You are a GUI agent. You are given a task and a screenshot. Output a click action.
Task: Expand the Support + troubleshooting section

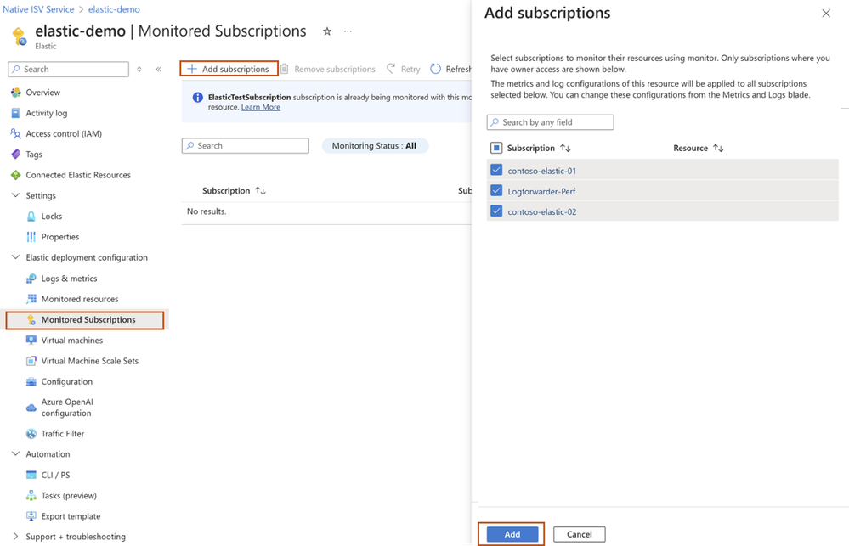[x=15, y=537]
